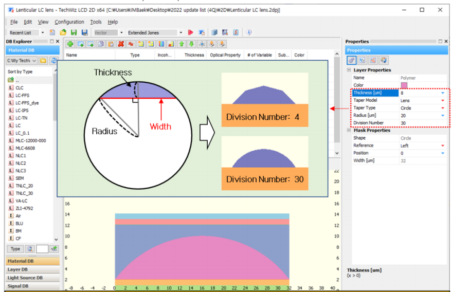Click the green plus Add layer icon
The width and height of the screenshot is (452, 292).
[x=70, y=44]
